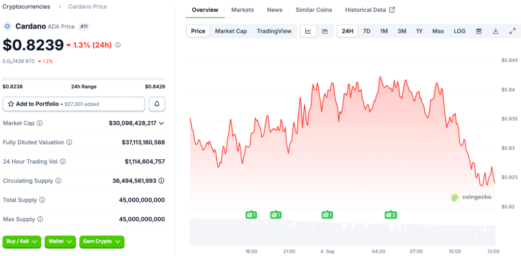The height and width of the screenshot is (256, 521).
Task: Click the Cardano Price breadcrumb text
Action: tap(88, 7)
